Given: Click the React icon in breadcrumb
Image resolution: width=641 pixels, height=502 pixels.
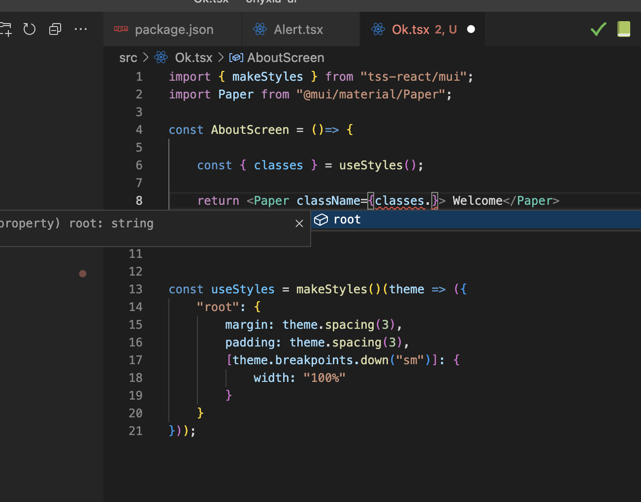Looking at the screenshot, I should [161, 58].
